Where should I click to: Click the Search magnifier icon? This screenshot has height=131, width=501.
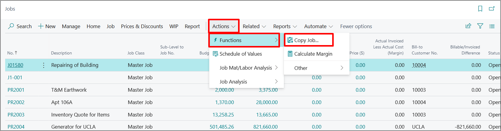[x=11, y=26]
